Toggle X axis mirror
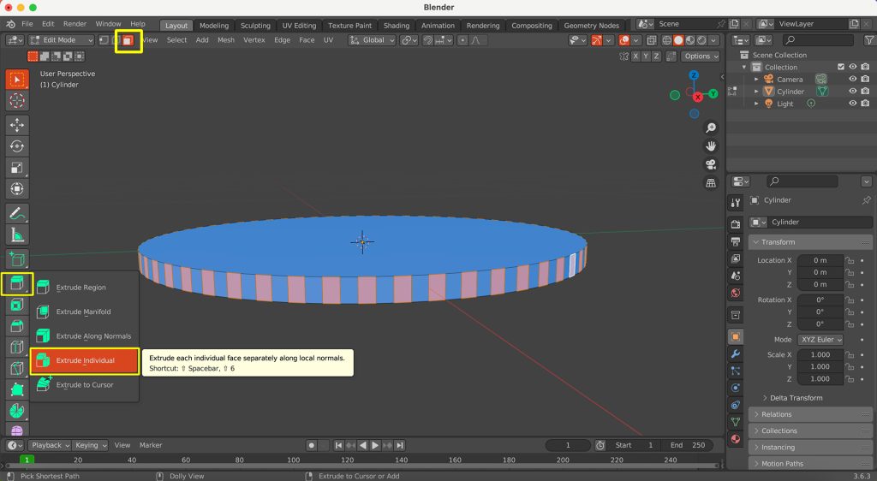Viewport: 877px width, 481px height. (x=635, y=56)
